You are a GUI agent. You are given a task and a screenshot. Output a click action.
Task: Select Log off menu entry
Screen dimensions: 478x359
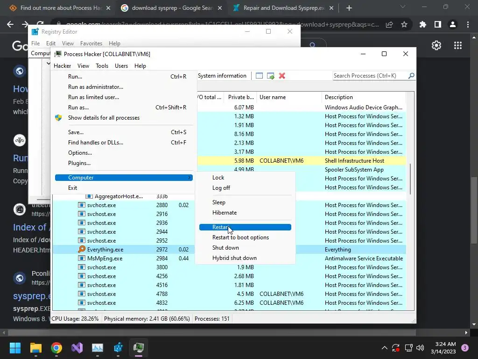[221, 188]
